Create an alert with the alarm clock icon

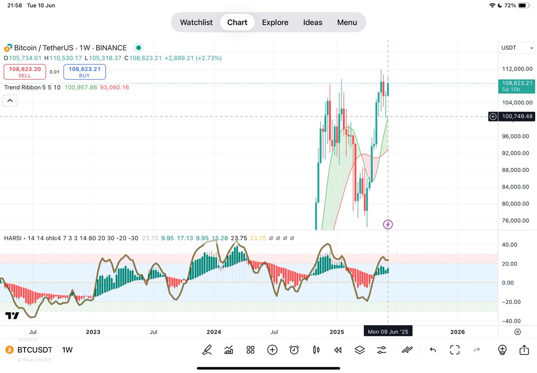tap(294, 350)
